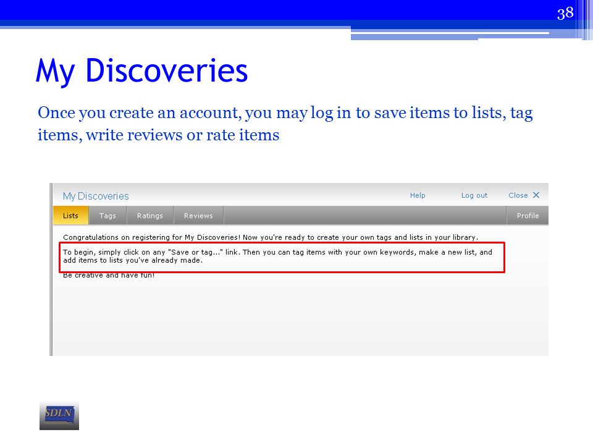Click the Log out link
This screenshot has width=593, height=445.
[x=474, y=195]
